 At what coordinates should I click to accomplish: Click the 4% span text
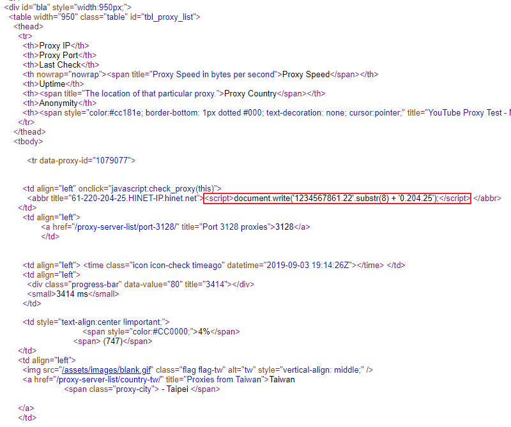204,332
